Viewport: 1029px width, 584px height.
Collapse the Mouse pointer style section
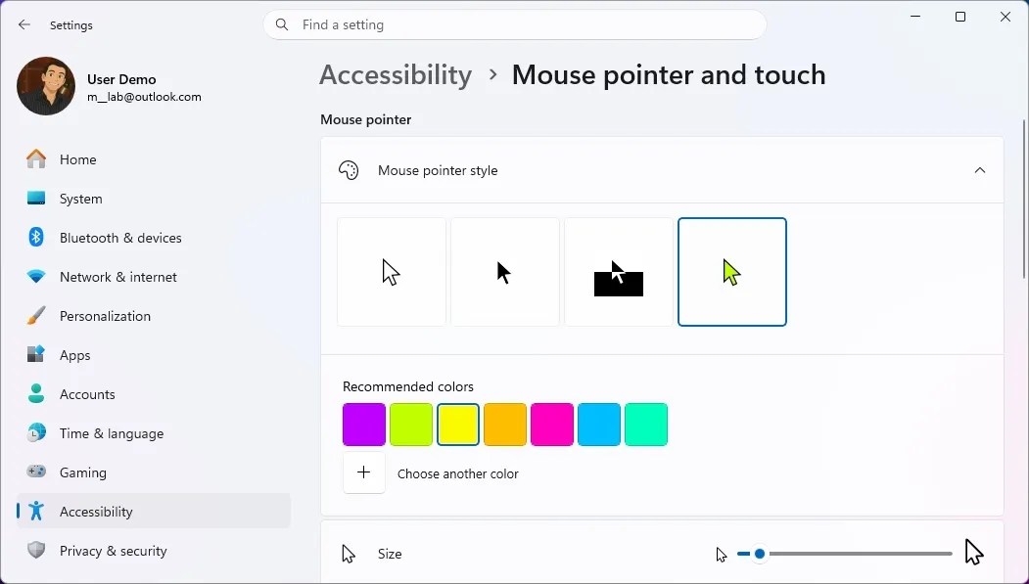point(980,170)
